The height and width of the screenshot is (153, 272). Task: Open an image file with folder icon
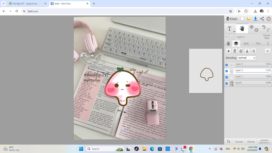pos(249,19)
